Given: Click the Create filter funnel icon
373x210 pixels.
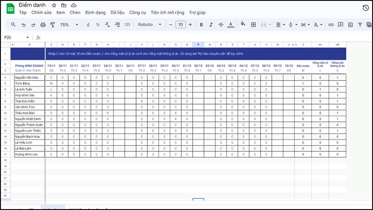Looking at the screenshot, I should (360, 25).
